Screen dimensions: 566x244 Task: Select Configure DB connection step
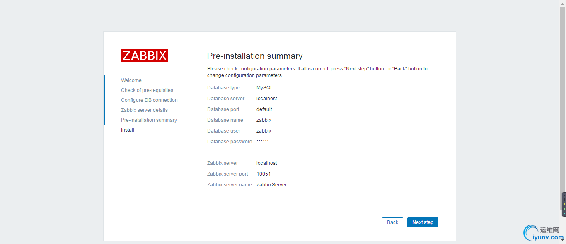(x=149, y=100)
